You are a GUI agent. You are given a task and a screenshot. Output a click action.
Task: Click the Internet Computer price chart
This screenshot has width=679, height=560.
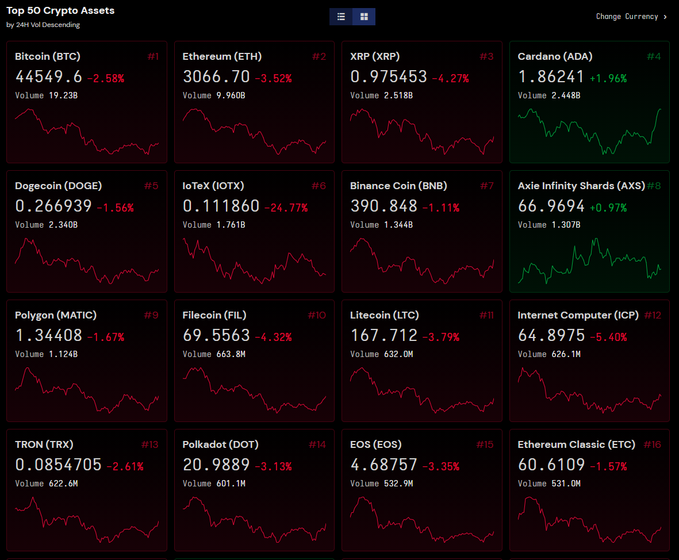tap(589, 390)
